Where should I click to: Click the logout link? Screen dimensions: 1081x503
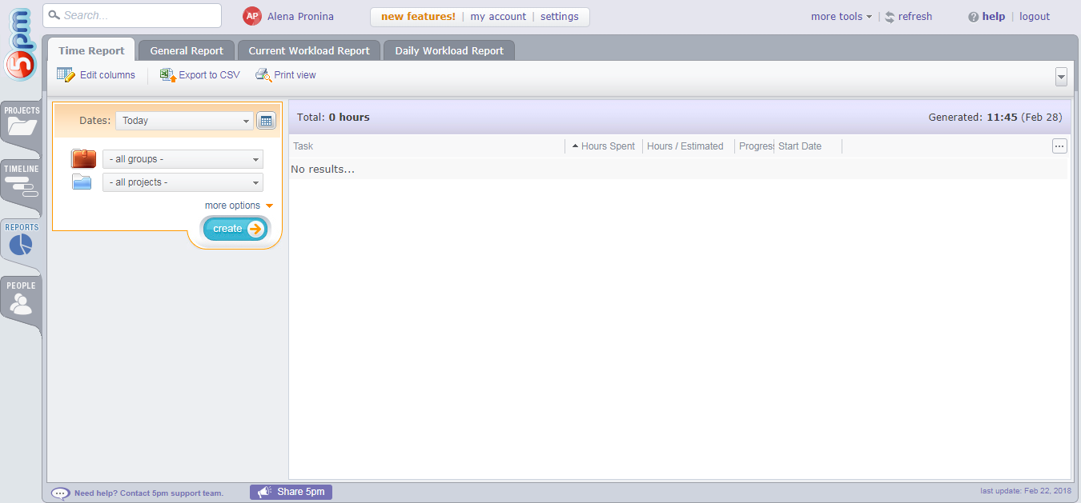pyautogui.click(x=1035, y=17)
